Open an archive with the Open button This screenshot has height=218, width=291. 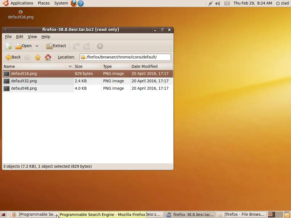[23, 46]
